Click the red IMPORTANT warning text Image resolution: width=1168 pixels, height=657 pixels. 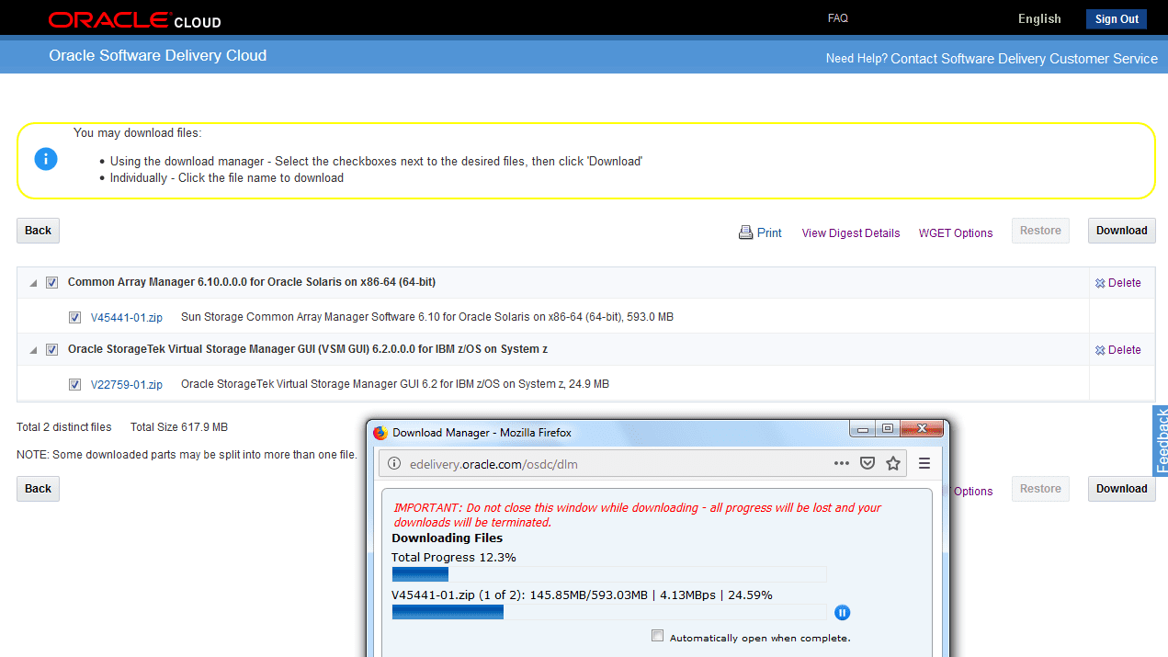637,515
